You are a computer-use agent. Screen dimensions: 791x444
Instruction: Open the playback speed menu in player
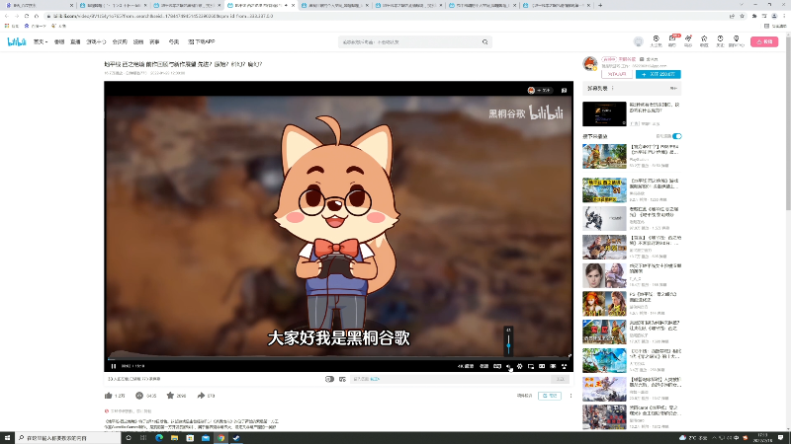coord(483,366)
